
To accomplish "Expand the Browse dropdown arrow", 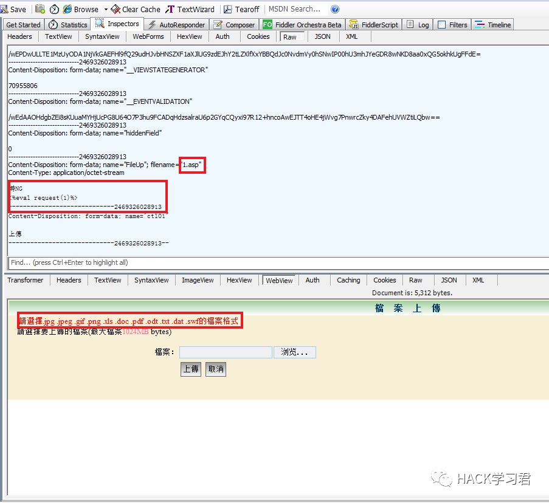I will (106, 10).
